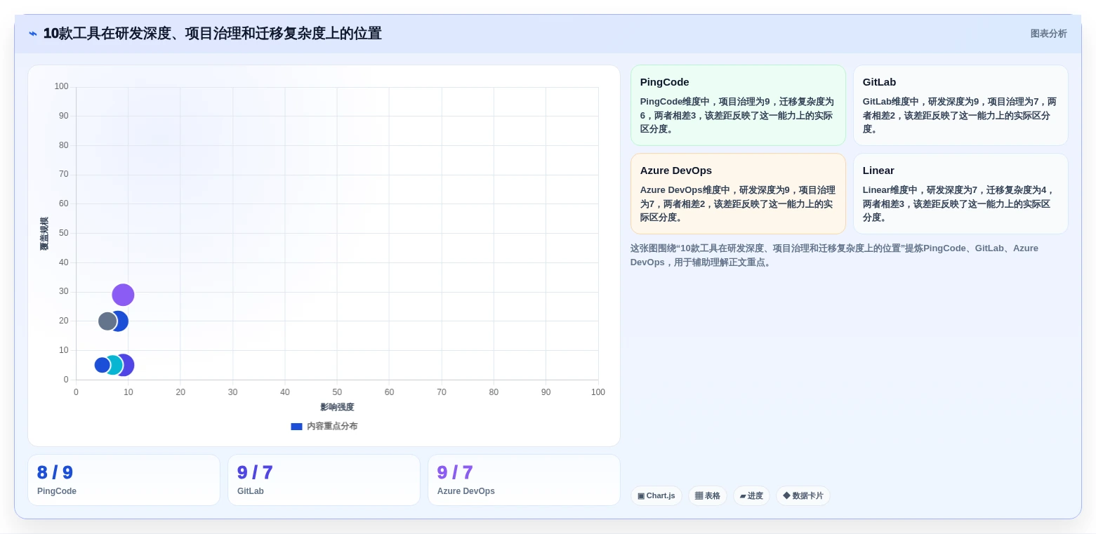Click the 覆盖规模 y-axis title
This screenshot has width=1096, height=534.
tap(44, 234)
